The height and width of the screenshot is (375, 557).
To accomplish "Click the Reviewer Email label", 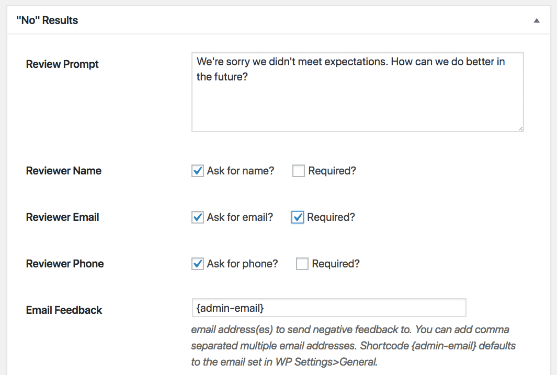I will coord(62,217).
